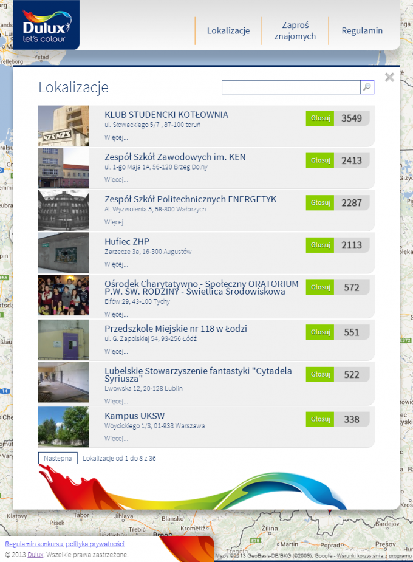
Task: Open Zaproś znajomych menu item
Action: 295,31
